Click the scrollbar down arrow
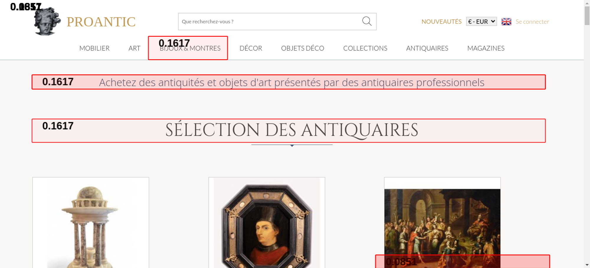The image size is (590, 268). 587,265
